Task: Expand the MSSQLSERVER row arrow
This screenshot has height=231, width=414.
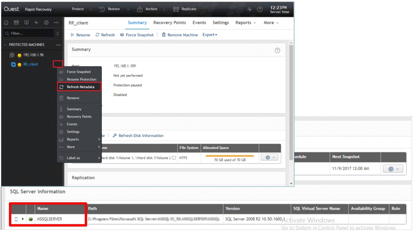Action: pos(23,219)
